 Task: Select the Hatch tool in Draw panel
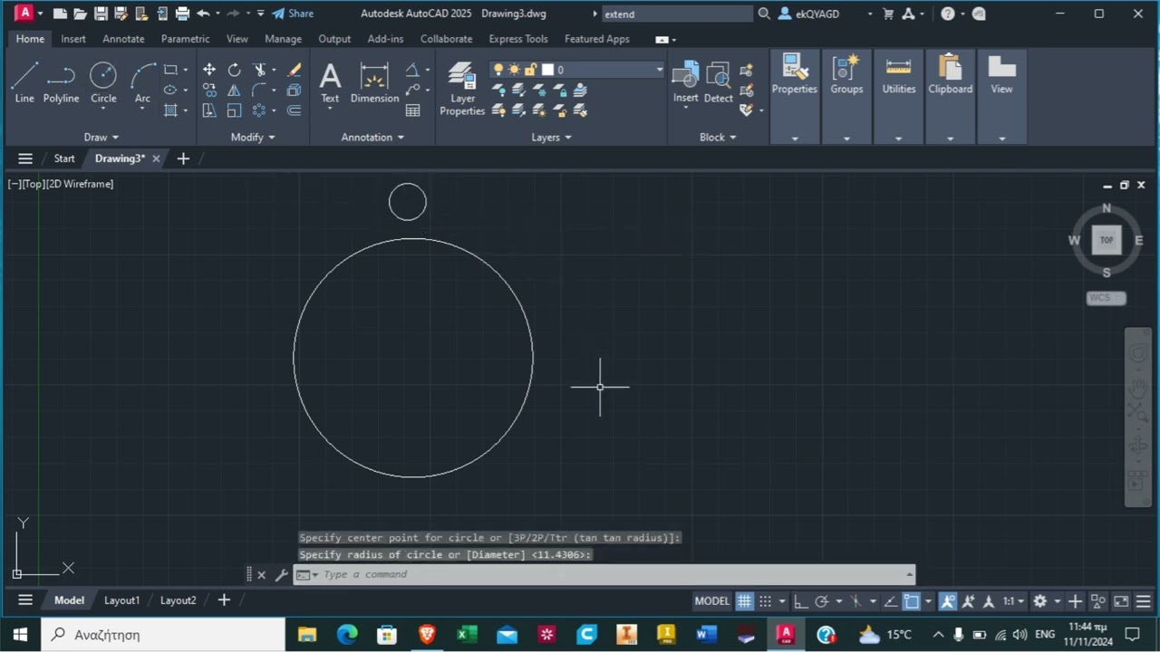tap(170, 110)
